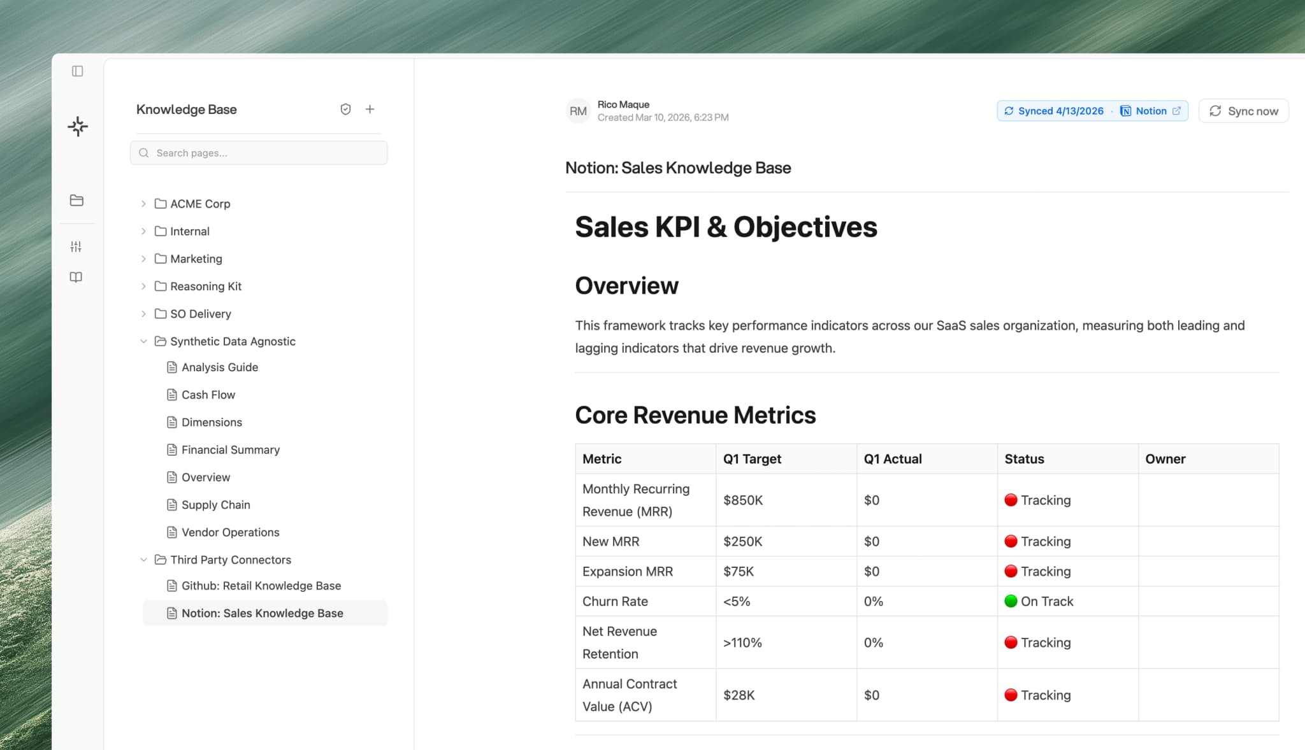Click the RM avatar of Rico Maque

tap(578, 110)
